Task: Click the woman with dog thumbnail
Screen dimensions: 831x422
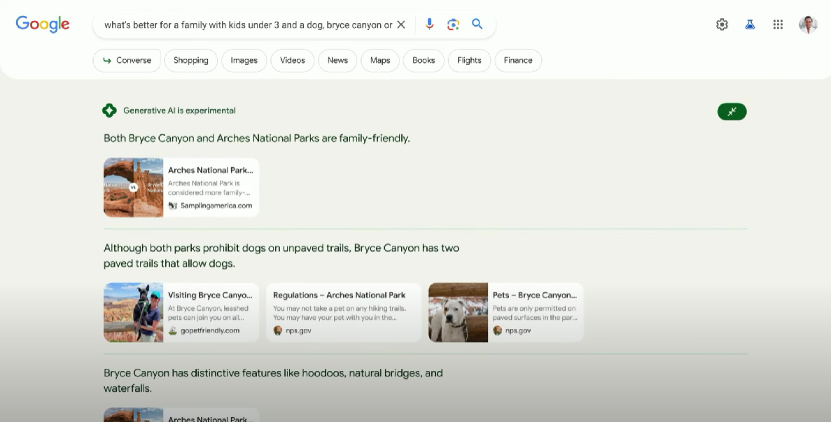Action: [x=134, y=312]
